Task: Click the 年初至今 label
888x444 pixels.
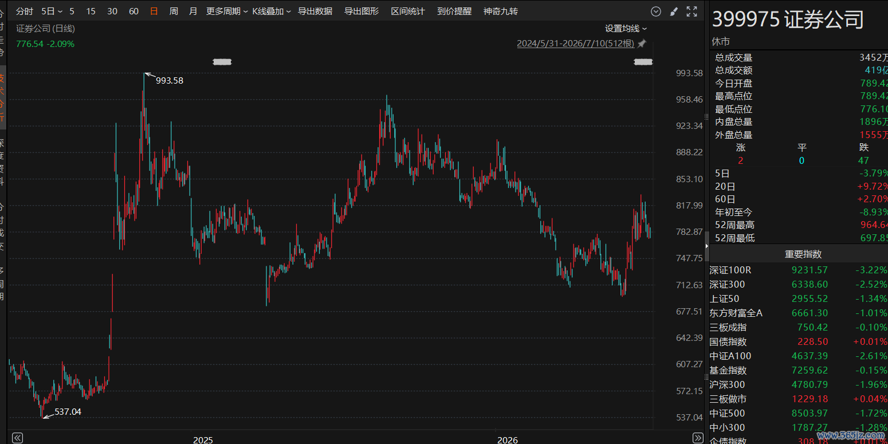Action: tap(734, 212)
